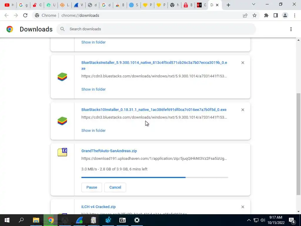
Task: Open iLCH v4 Cracked.zip file link
Action: coord(98,207)
